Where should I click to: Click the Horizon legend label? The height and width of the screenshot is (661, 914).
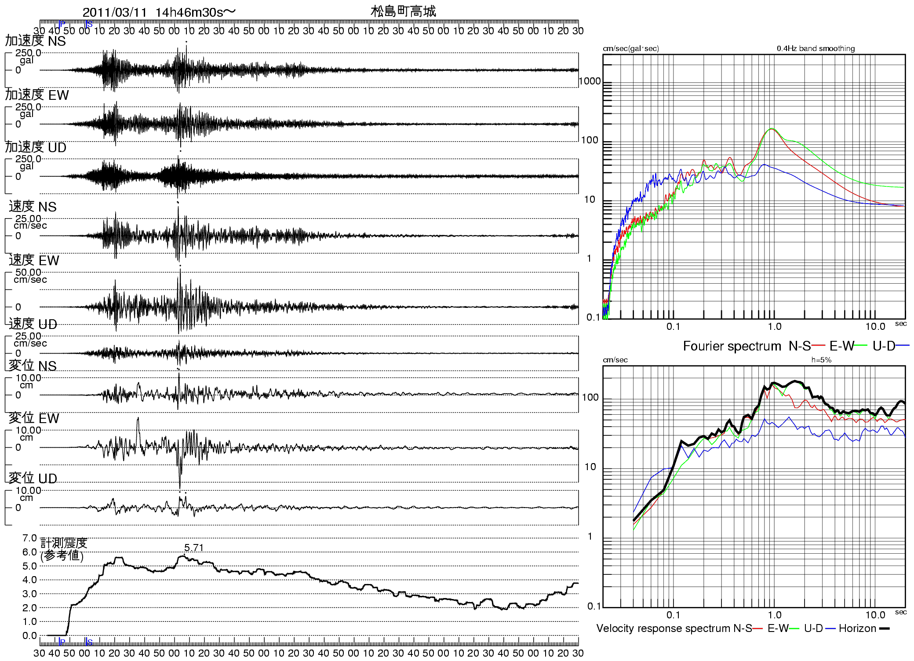pos(857,628)
